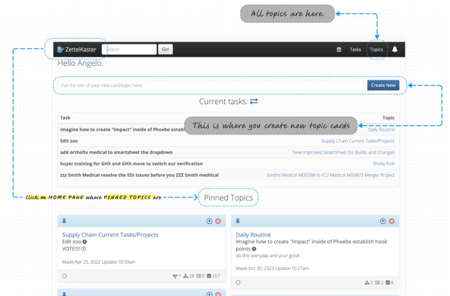This screenshot has width=450, height=296.
Task: Close the Daily Routine card with red X
Action: click(392, 221)
